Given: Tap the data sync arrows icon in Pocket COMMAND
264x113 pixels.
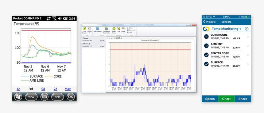Looking at the screenshot, I should coord(49,18).
